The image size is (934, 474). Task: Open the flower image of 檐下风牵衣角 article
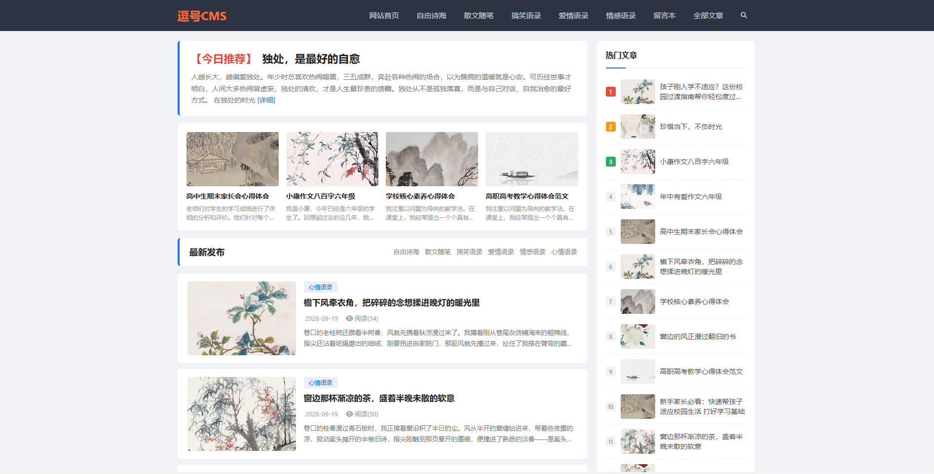(x=242, y=318)
